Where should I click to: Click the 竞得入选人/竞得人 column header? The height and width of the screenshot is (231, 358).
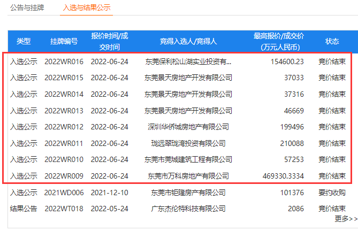[188, 41]
